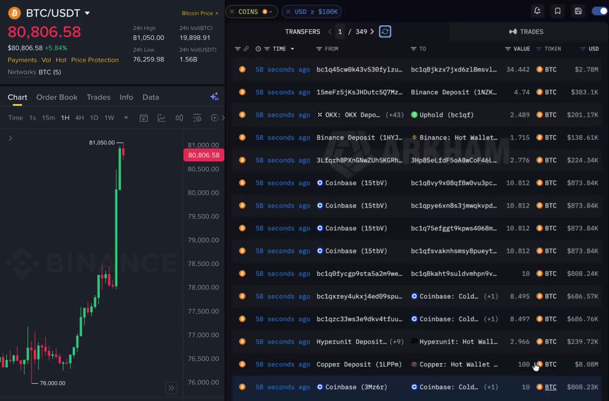Click the Coinbase icon in the 3Mz6r row
Screen dimensions: 609x401
tap(320, 387)
